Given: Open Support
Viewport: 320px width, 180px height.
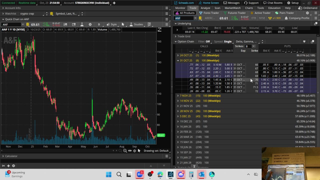Looking at the screenshot, I should pos(251,3).
